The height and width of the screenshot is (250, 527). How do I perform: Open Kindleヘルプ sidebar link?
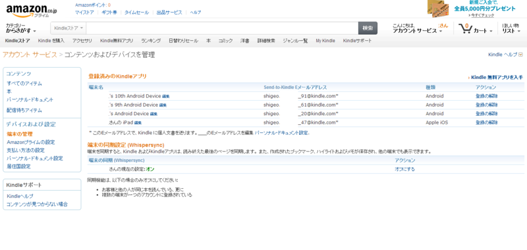(20, 196)
